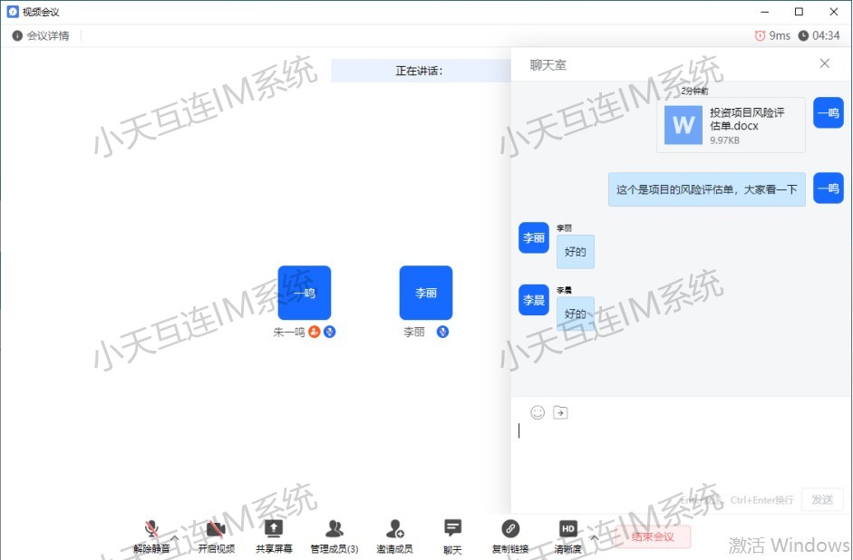Click the send file folder icon

point(560,412)
